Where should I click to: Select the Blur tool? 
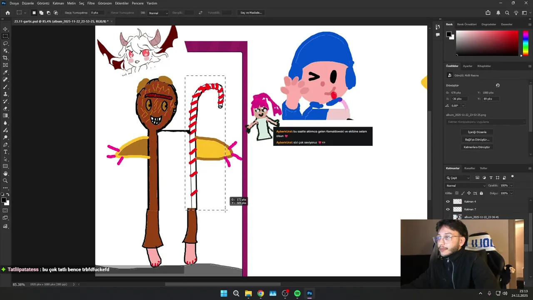[x=5, y=123]
